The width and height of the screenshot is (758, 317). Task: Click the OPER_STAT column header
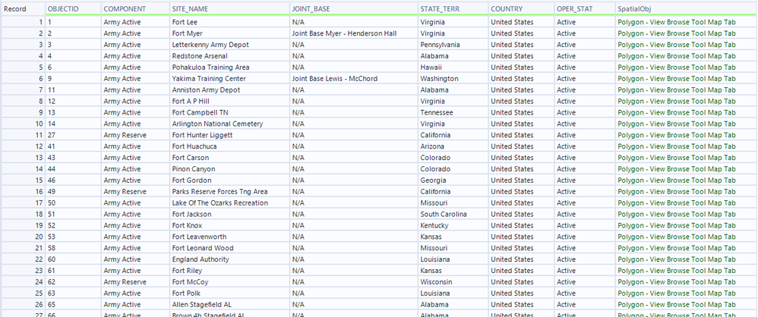(x=574, y=8)
